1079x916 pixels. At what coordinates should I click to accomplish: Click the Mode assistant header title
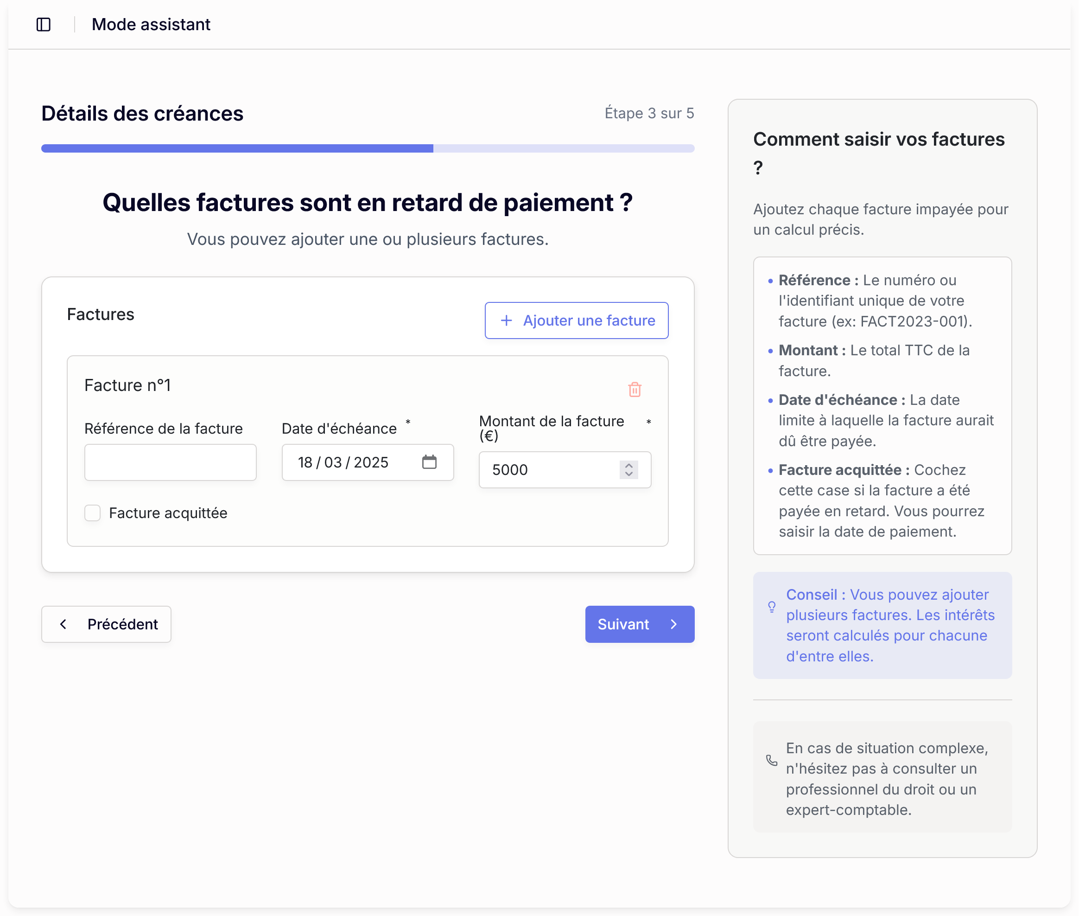[151, 25]
